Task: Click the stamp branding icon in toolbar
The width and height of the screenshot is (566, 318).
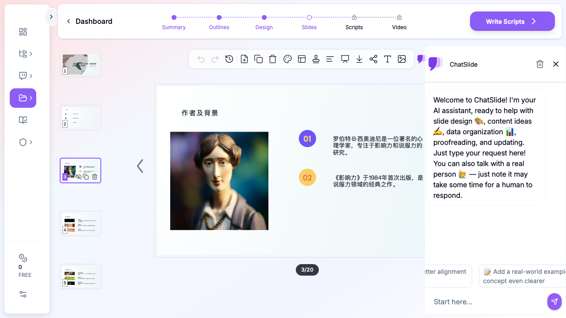Action: click(316, 59)
